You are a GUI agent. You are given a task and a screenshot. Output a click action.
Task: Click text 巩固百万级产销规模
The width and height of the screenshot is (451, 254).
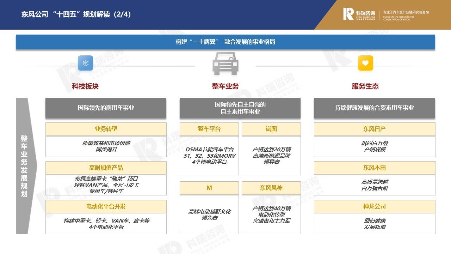(375, 146)
